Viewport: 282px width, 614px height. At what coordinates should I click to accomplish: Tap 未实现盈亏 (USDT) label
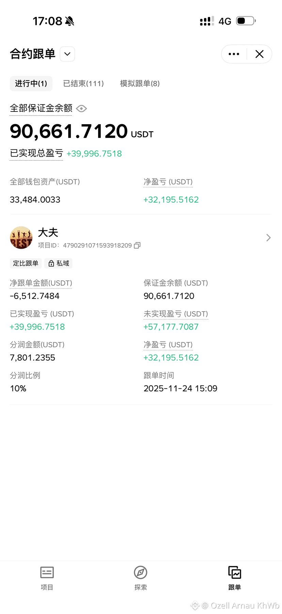click(176, 314)
